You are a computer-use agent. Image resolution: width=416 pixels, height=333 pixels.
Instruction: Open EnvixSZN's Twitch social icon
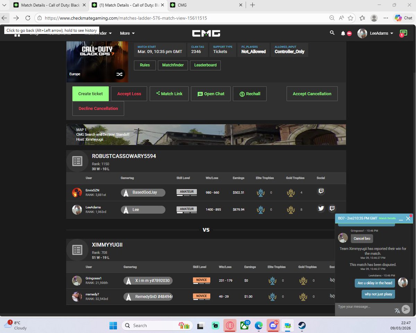coord(321,191)
